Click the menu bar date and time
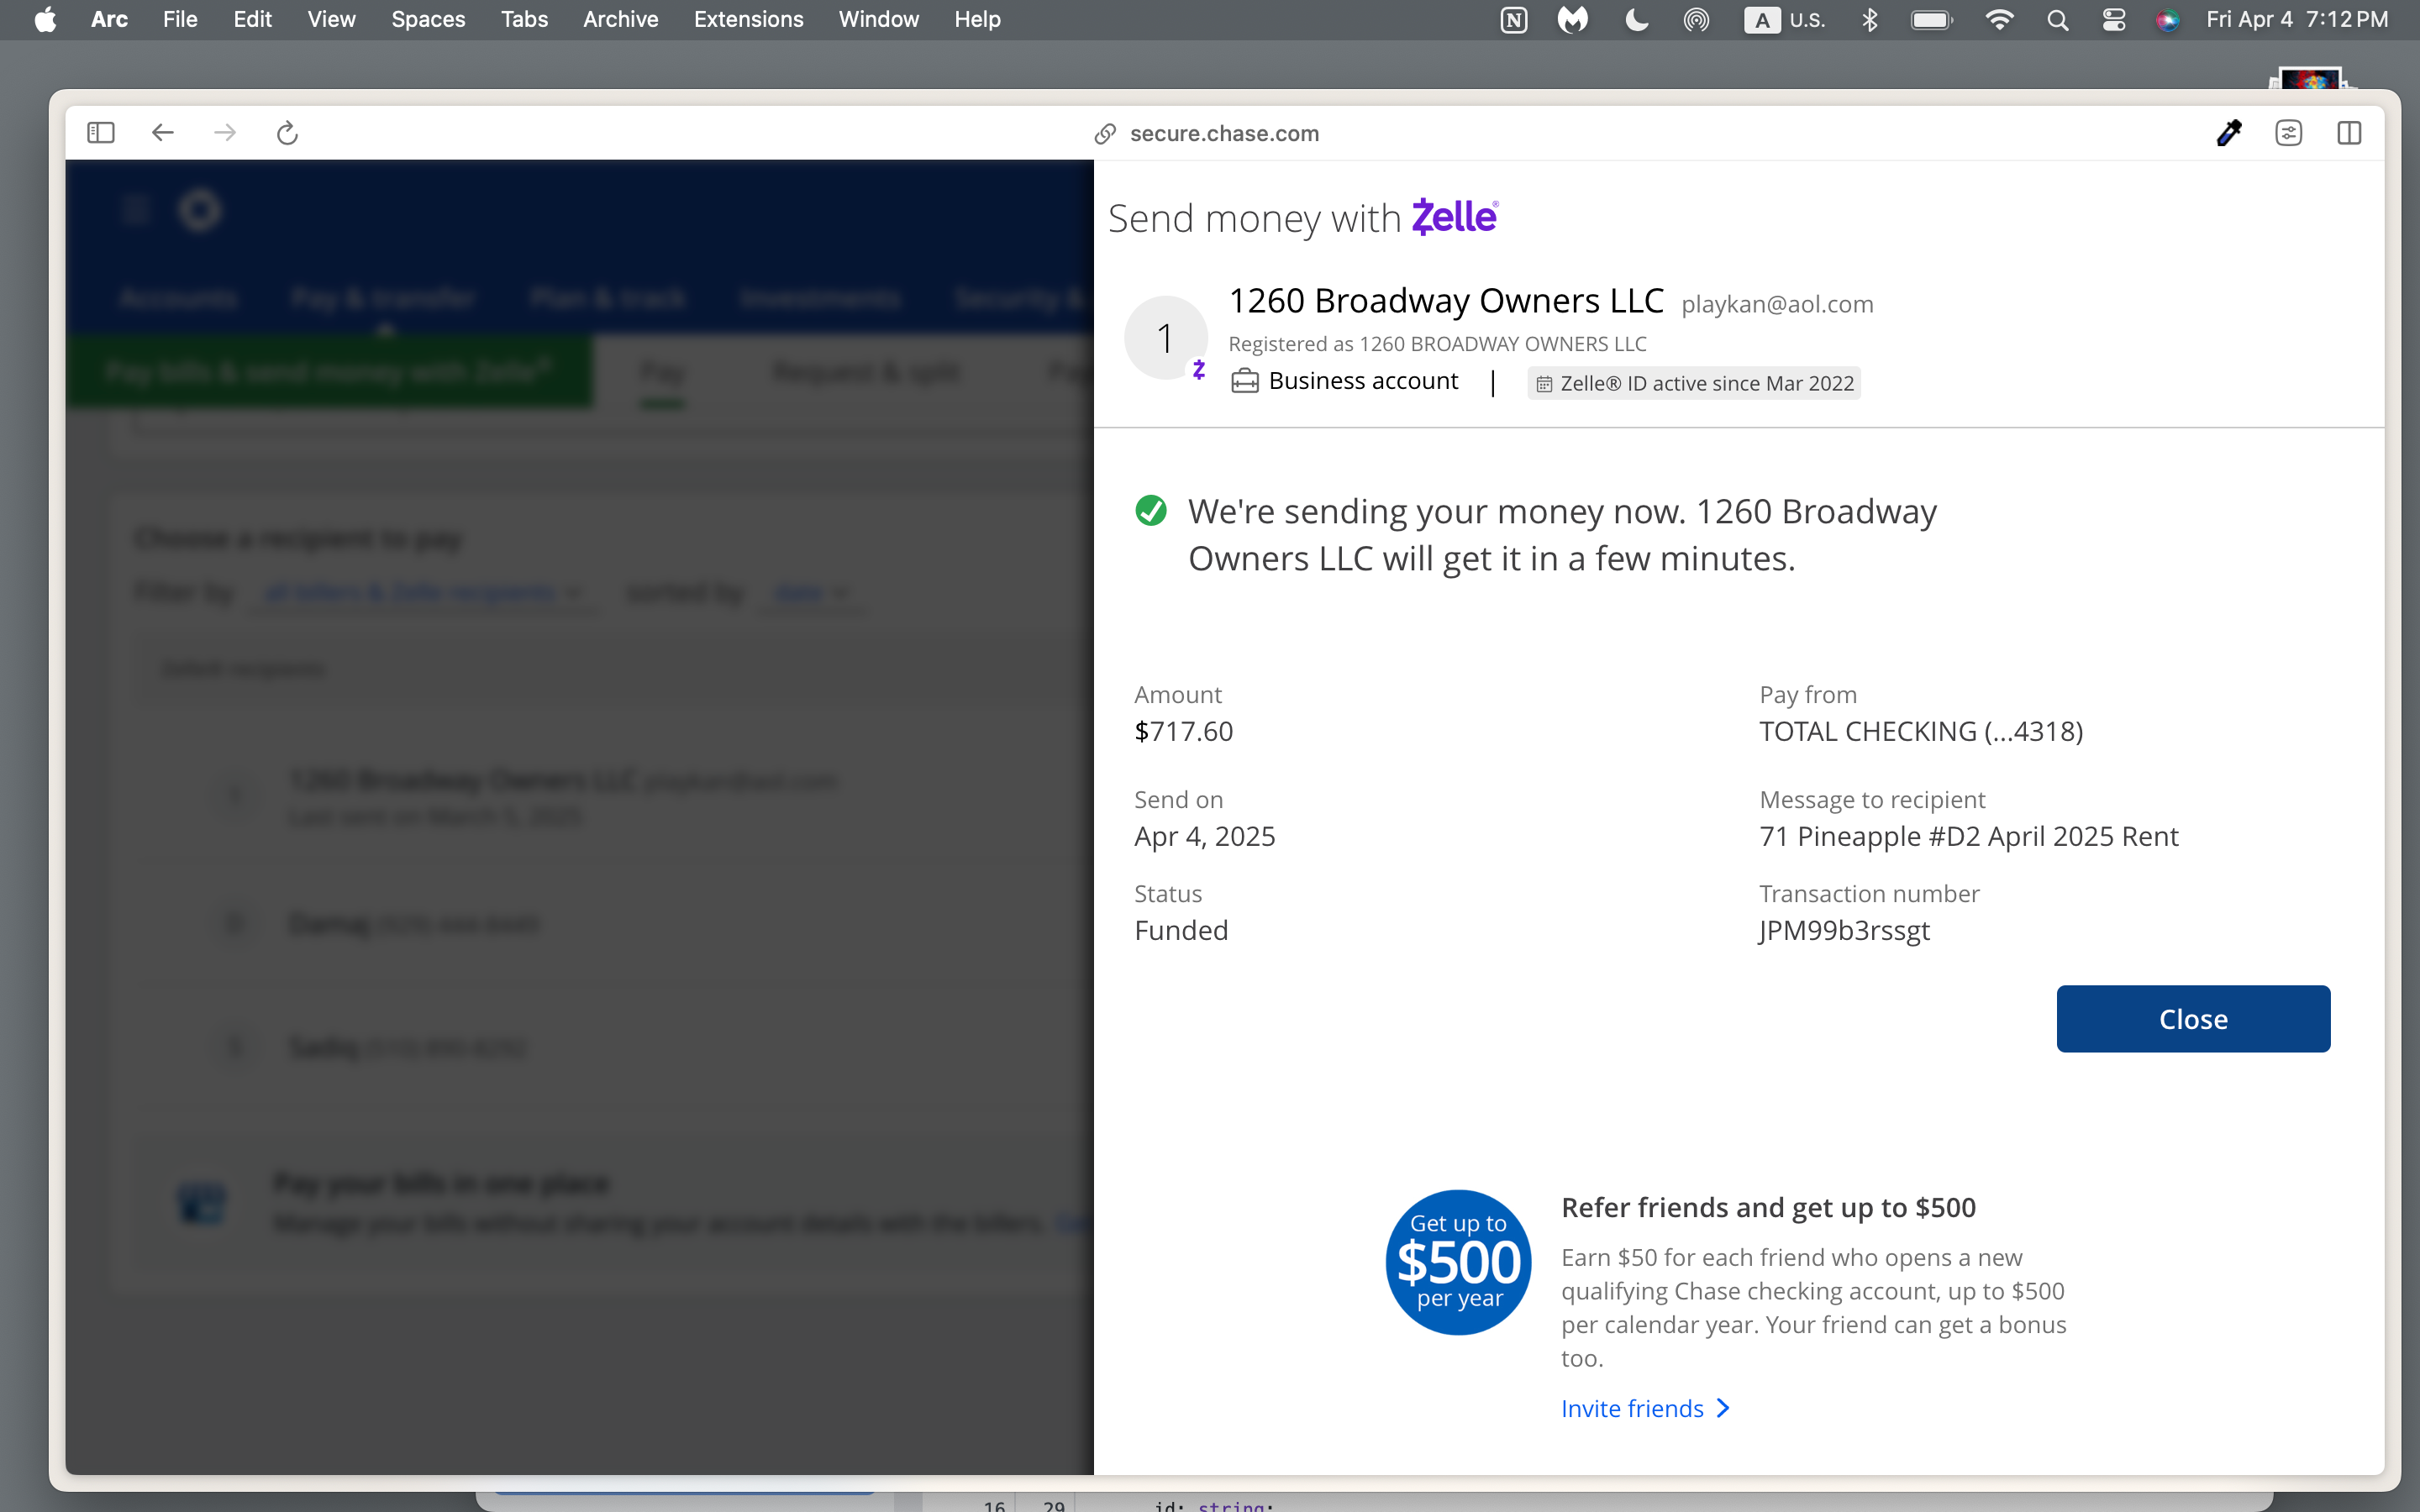Screen dimensions: 2420x1512 pos(2297,20)
